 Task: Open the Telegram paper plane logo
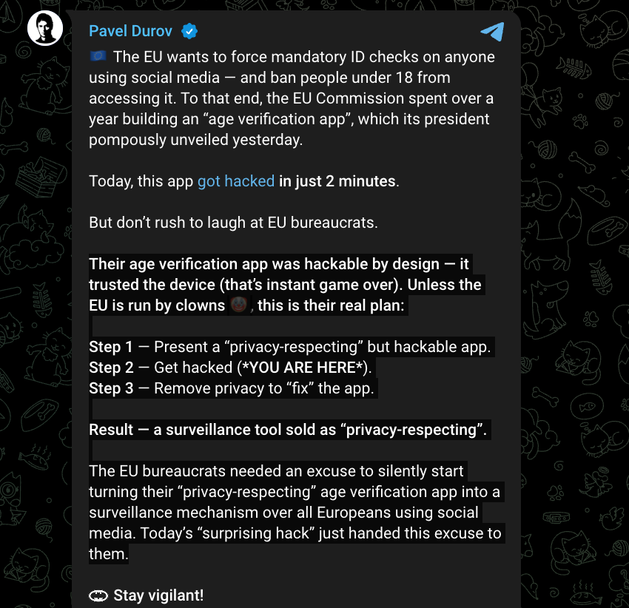(492, 32)
